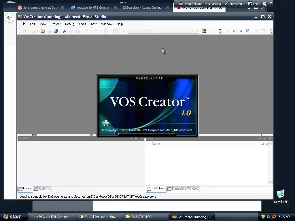Viewport: 295px width, 221px height.
Task: Click the Restart debugging toolbar icon
Action: coord(248,31)
